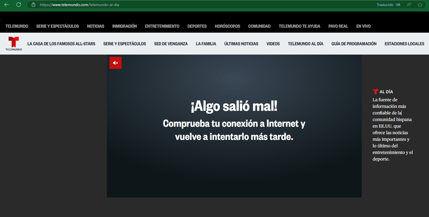Click the Traducido label in address bar
Image resolution: width=429 pixels, height=217 pixels.
(x=385, y=5)
